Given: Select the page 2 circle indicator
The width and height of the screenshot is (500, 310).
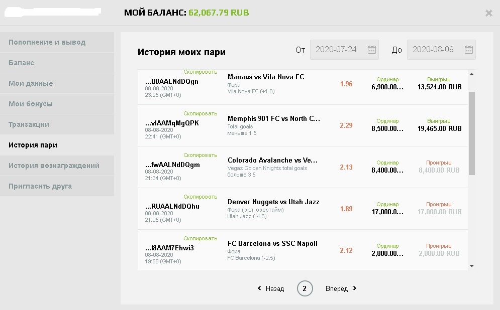Looking at the screenshot, I should (x=305, y=288).
